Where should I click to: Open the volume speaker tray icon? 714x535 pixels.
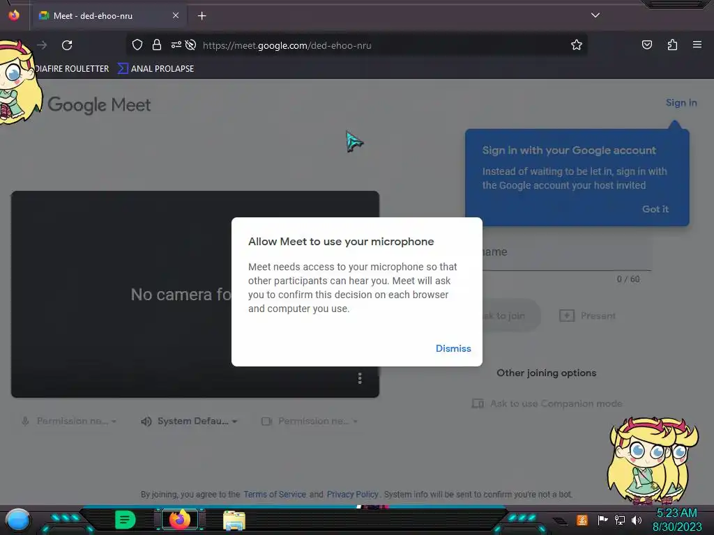(x=637, y=520)
